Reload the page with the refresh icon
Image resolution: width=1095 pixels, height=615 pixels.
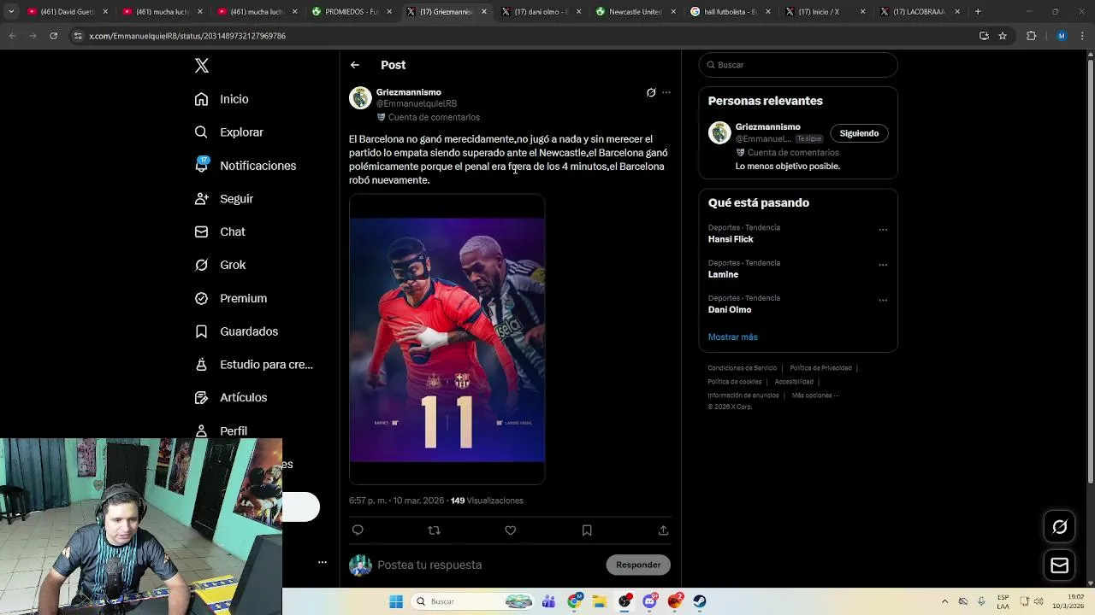(53, 36)
